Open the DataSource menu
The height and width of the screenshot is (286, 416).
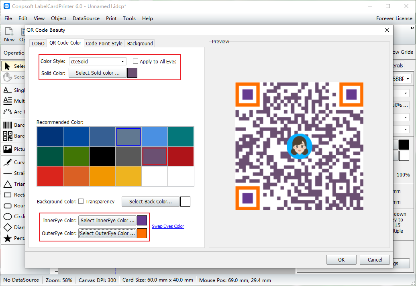[x=86, y=18]
